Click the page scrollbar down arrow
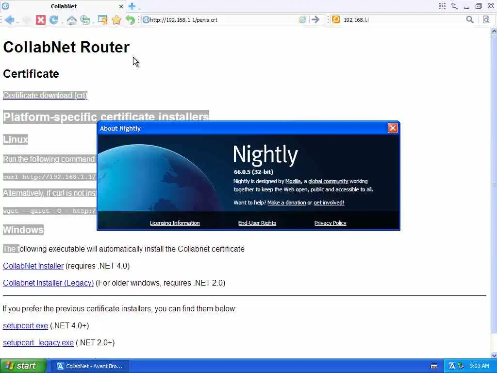 click(494, 355)
